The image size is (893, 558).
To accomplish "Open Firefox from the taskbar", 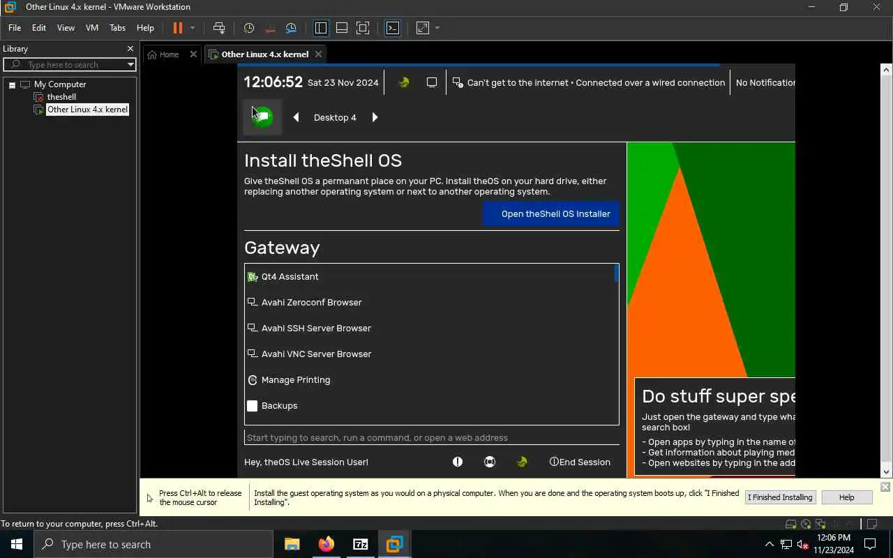I will coord(327,544).
